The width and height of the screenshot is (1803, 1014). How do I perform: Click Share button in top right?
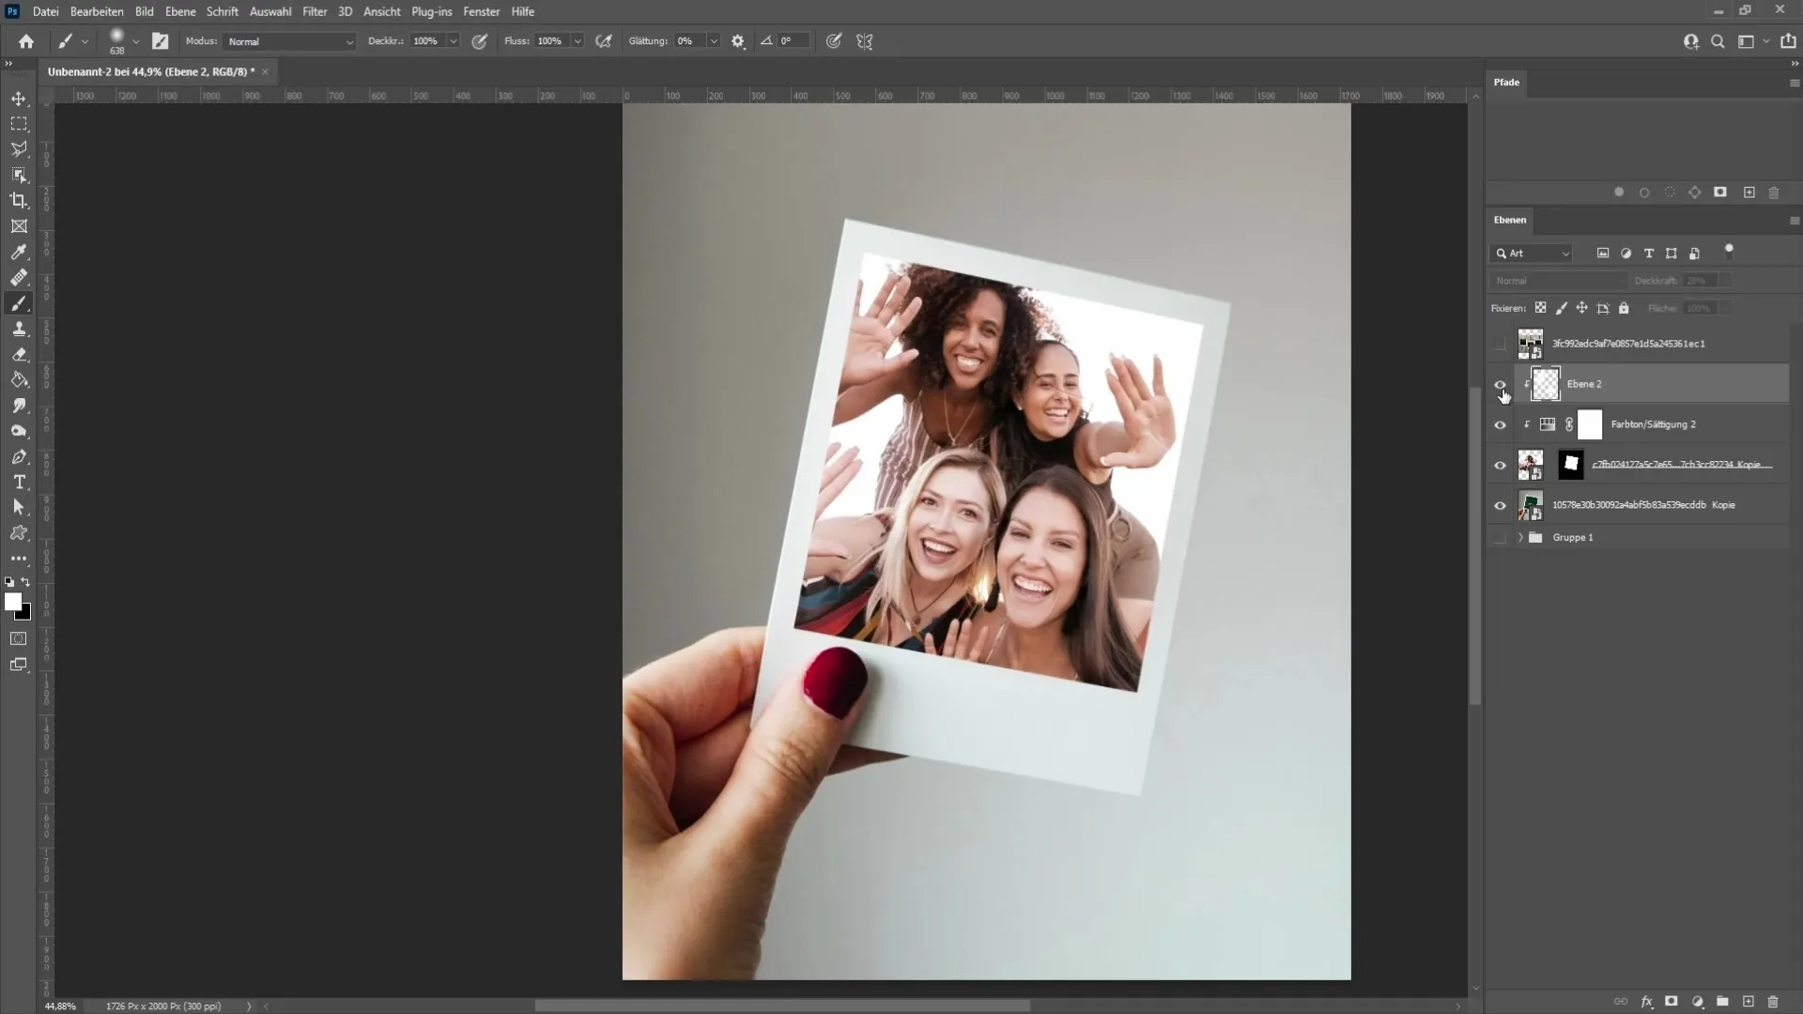click(1788, 41)
